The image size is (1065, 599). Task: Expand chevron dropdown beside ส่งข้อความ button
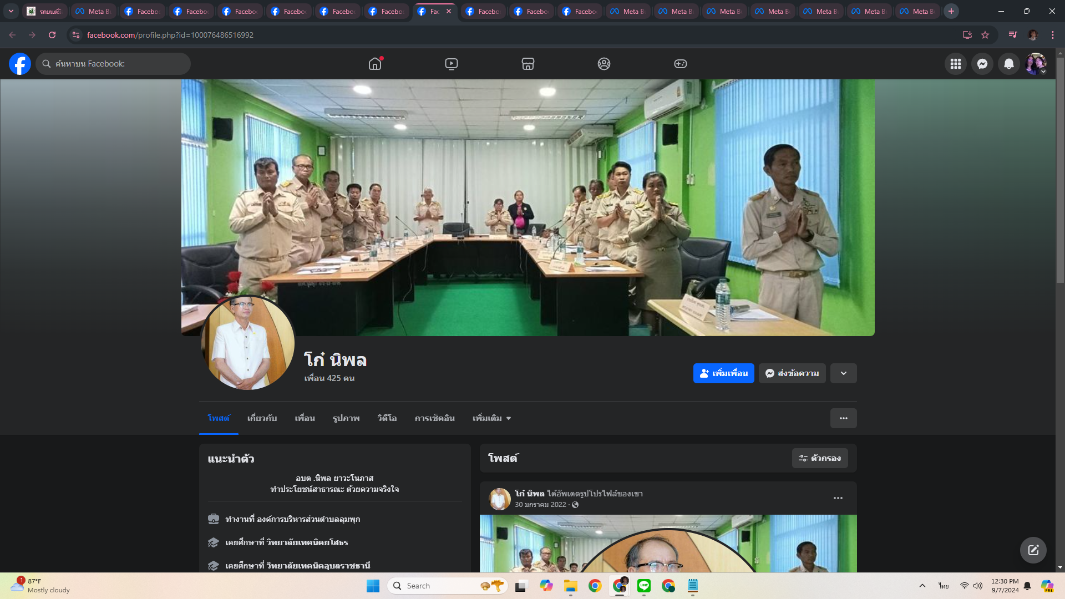point(843,373)
